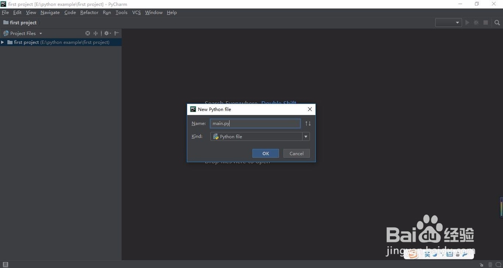Image resolution: width=503 pixels, height=268 pixels.
Task: Click the up-down arrows beside Name field
Action: coord(308,123)
